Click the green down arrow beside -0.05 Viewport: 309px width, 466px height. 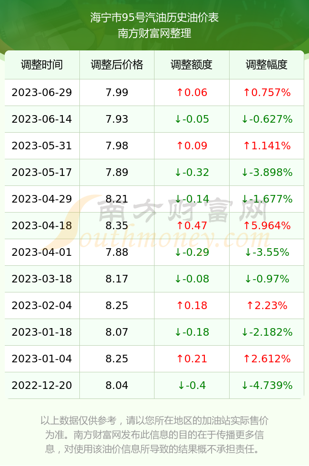tap(178, 119)
